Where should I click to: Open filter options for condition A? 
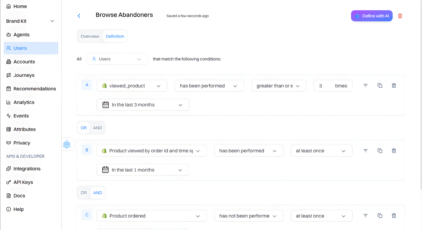click(366, 86)
